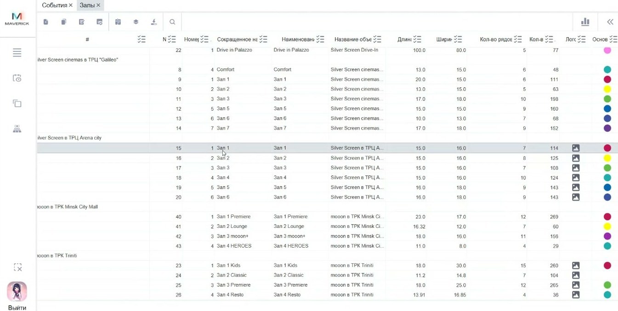Open filter for Наименование column

point(320,40)
